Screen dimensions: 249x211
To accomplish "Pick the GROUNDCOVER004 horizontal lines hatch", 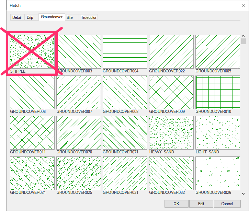I will click(125, 52).
